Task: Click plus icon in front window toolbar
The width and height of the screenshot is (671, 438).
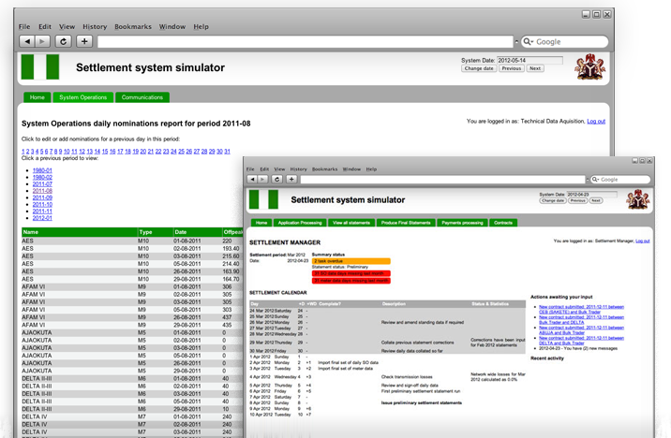Action: [291, 179]
